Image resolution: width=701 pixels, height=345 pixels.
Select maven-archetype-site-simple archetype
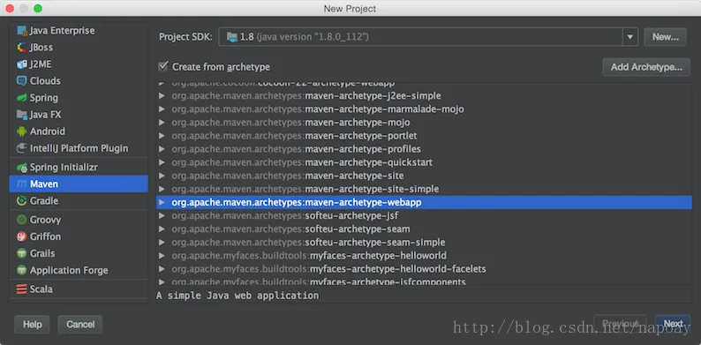coord(424,190)
